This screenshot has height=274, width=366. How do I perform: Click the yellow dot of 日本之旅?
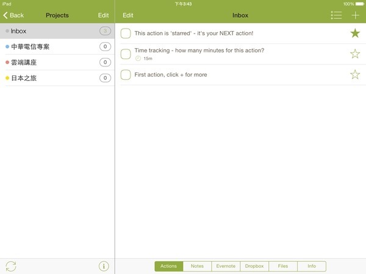7,78
